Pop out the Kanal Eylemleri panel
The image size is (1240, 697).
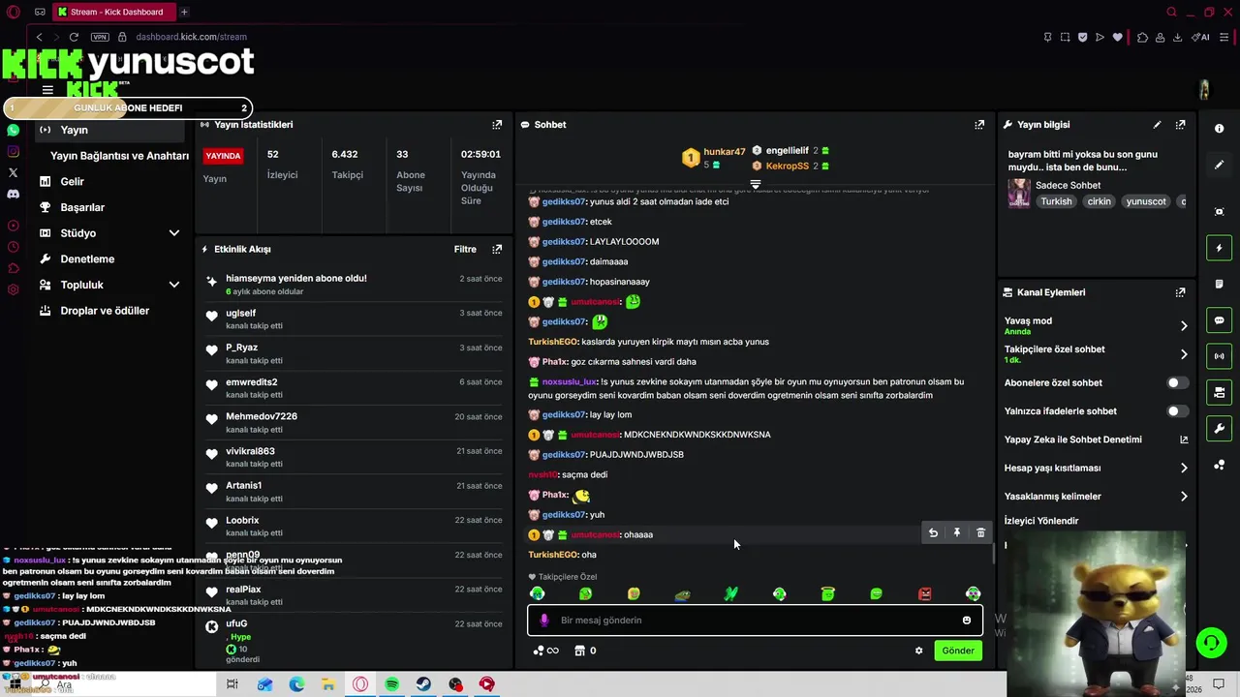(x=1180, y=292)
